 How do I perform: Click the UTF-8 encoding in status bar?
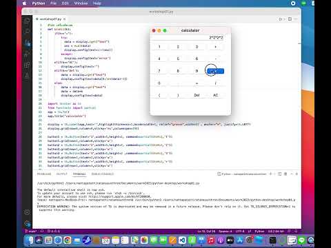240,231
